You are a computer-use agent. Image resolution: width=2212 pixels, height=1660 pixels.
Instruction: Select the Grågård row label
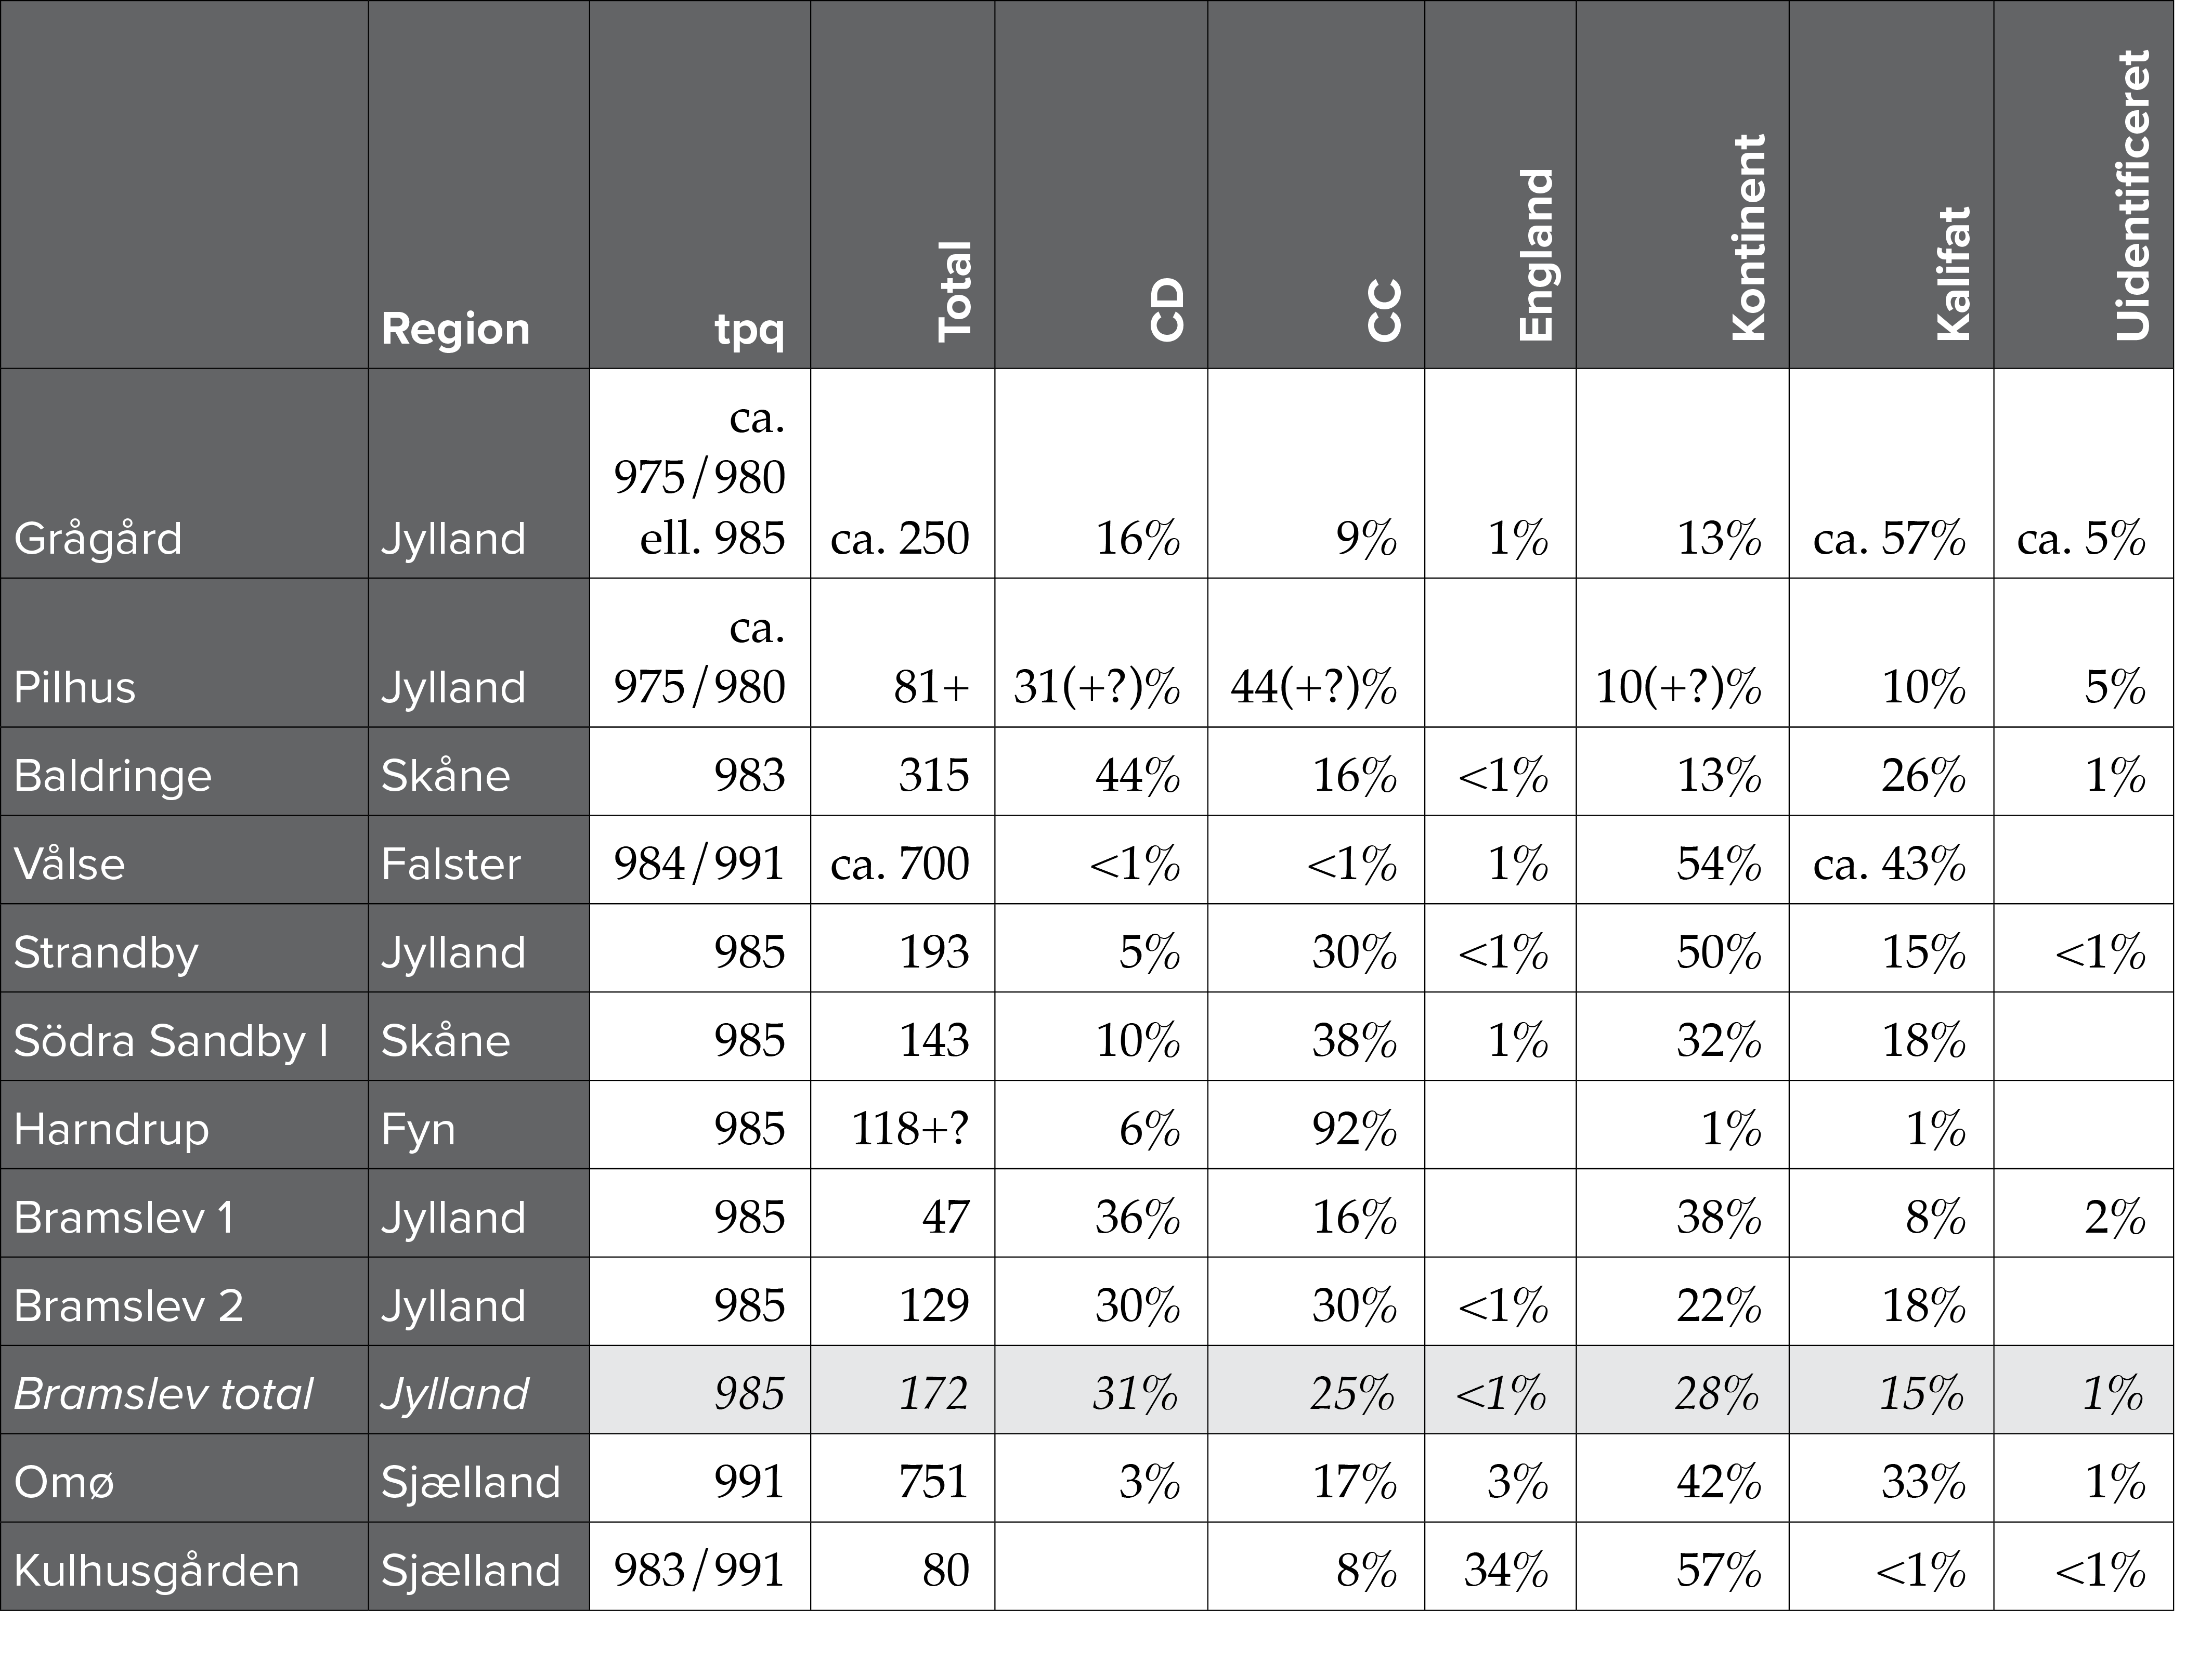tap(98, 539)
